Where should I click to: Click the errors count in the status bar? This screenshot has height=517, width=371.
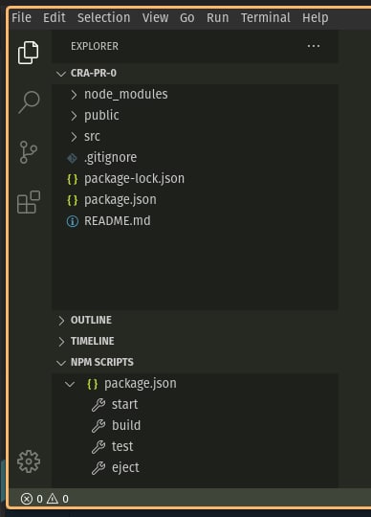[x=32, y=499]
